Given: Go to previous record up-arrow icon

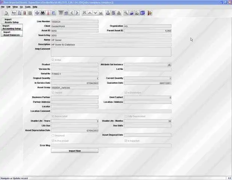Looking at the screenshot, I should tap(90, 13).
